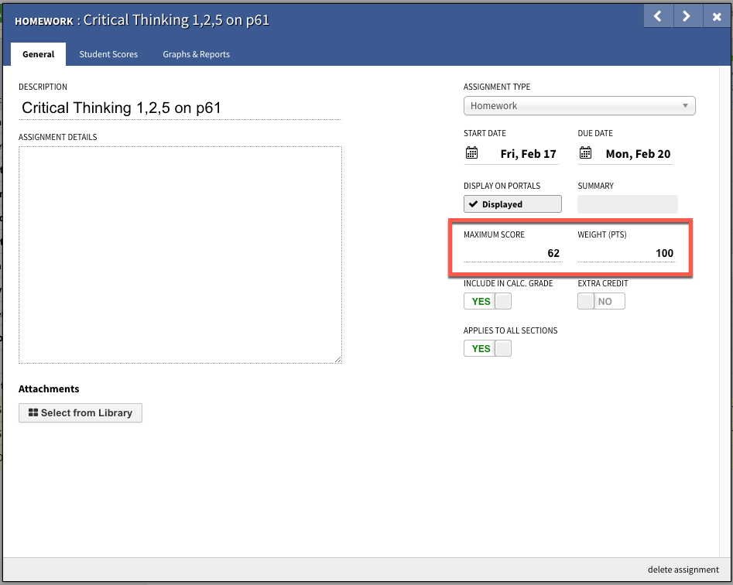The image size is (733, 585).
Task: Open the Fri, Feb 17 start date picker
Action: coord(528,154)
